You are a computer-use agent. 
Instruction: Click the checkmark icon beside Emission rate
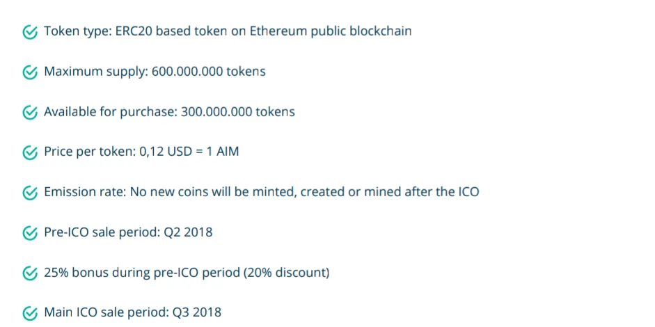(x=30, y=193)
